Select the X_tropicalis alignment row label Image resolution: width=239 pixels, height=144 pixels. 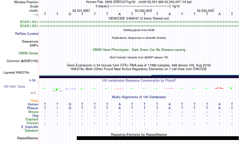point(30,127)
